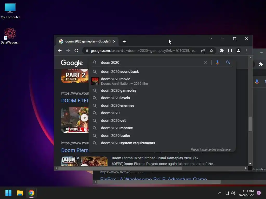The image size is (266, 199).
Task: Play the 10:26:04 video thumbnail
Action: [x=75, y=119]
